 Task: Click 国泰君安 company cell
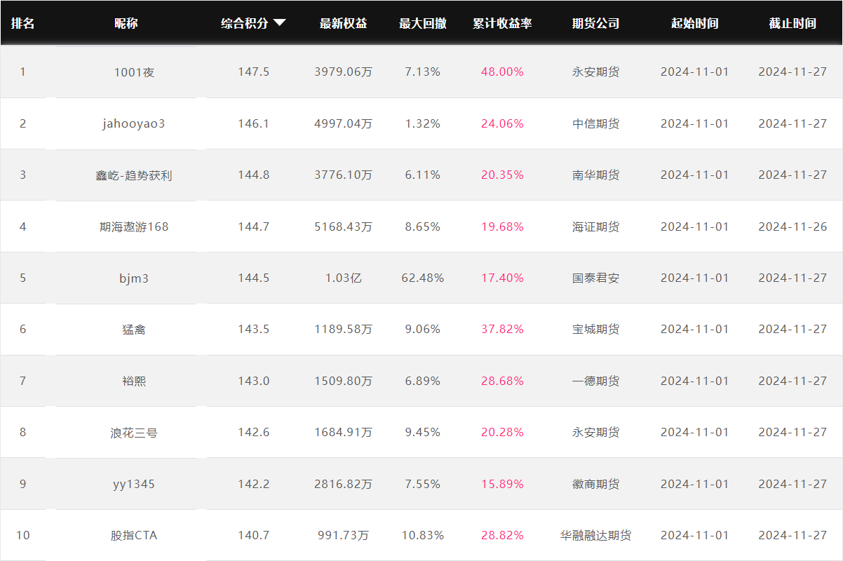tap(596, 278)
